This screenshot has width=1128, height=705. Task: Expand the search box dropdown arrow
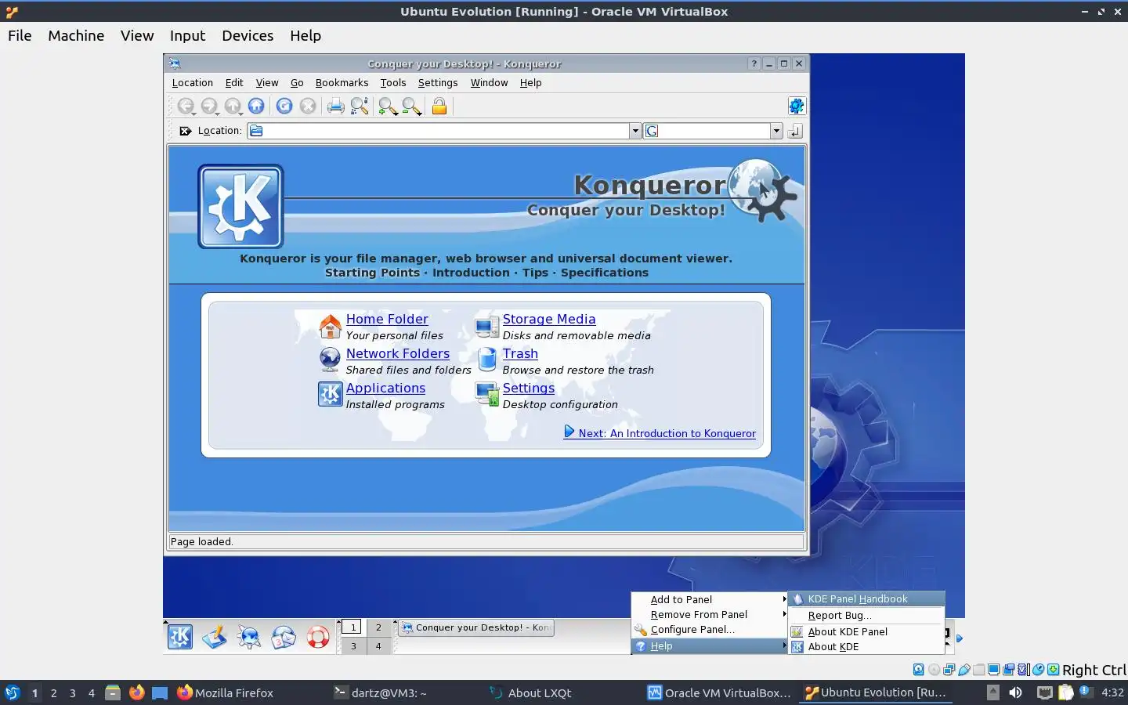776,131
